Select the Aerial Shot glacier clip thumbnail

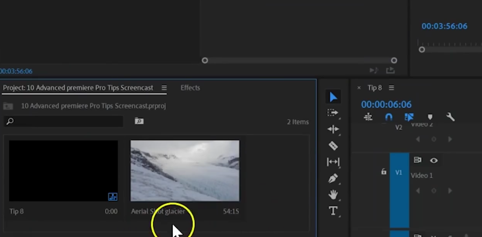pyautogui.click(x=185, y=171)
